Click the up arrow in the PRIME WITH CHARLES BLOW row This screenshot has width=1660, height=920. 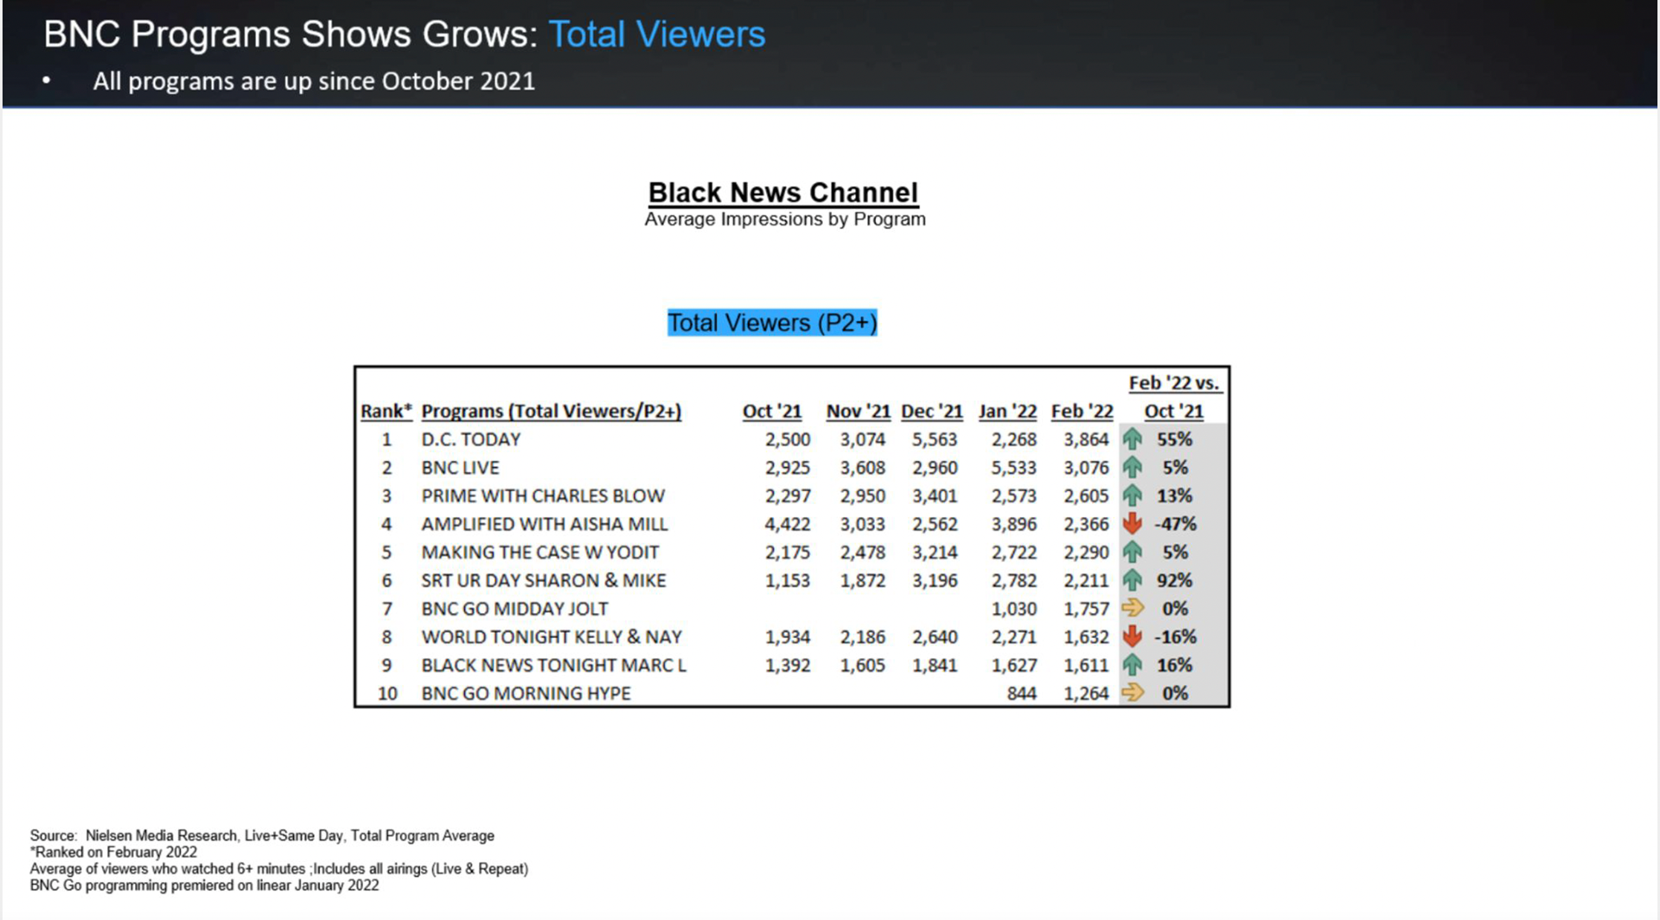(1132, 496)
